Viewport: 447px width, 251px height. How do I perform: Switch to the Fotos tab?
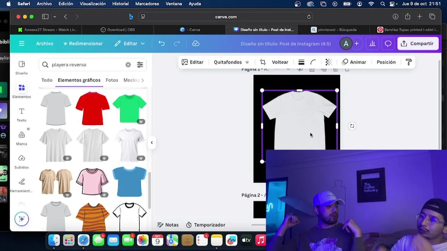click(x=112, y=80)
